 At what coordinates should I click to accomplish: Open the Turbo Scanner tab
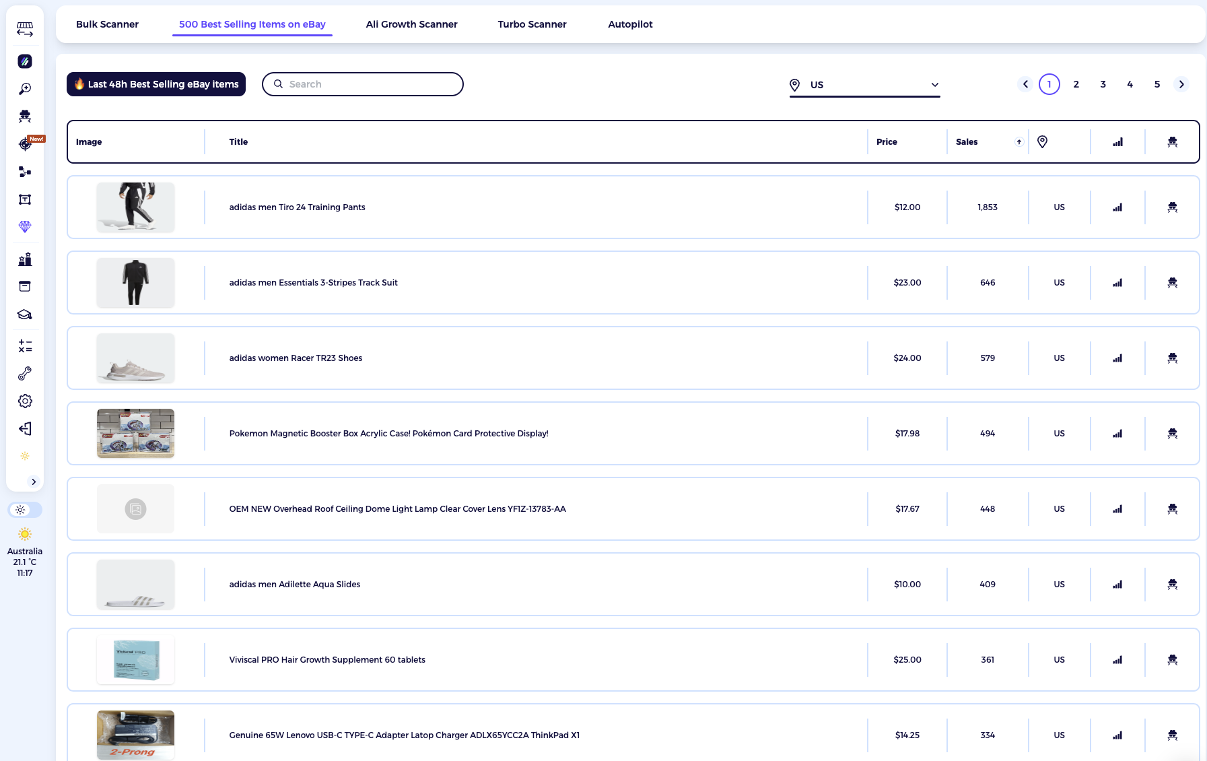pyautogui.click(x=532, y=24)
